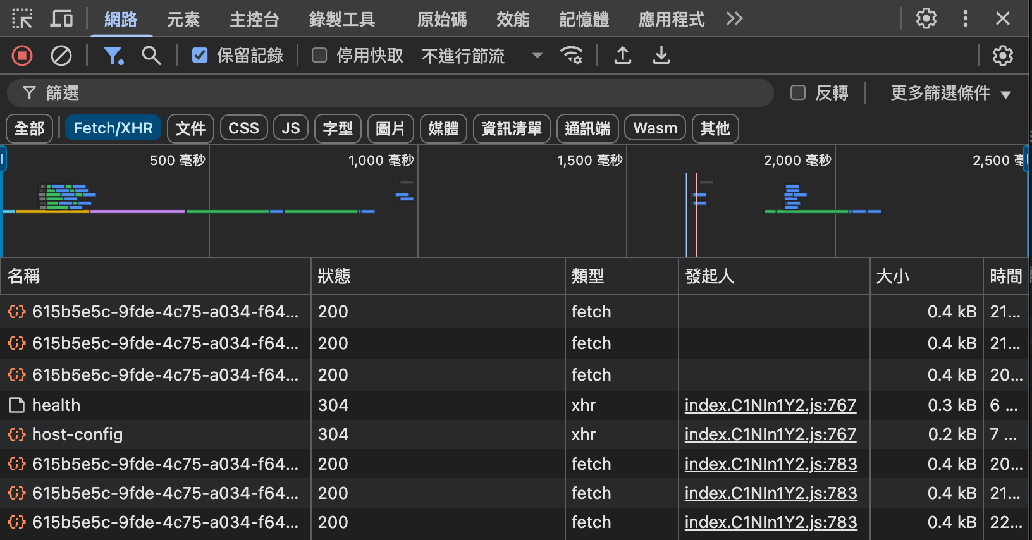1032x540 pixels.
Task: Uncheck the 保留記錄 checkbox
Action: [x=200, y=56]
